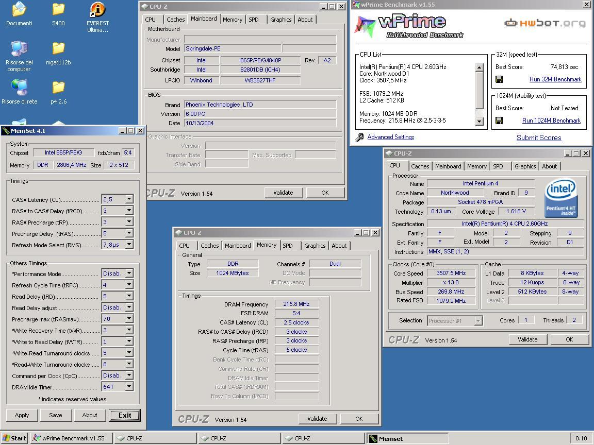Click the hwbot.org logo in wPrime
Viewport: 594px width, 445px height.
[544, 23]
